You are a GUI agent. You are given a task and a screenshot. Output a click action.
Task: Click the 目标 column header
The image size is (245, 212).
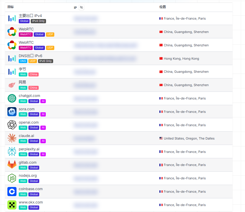(x=11, y=7)
